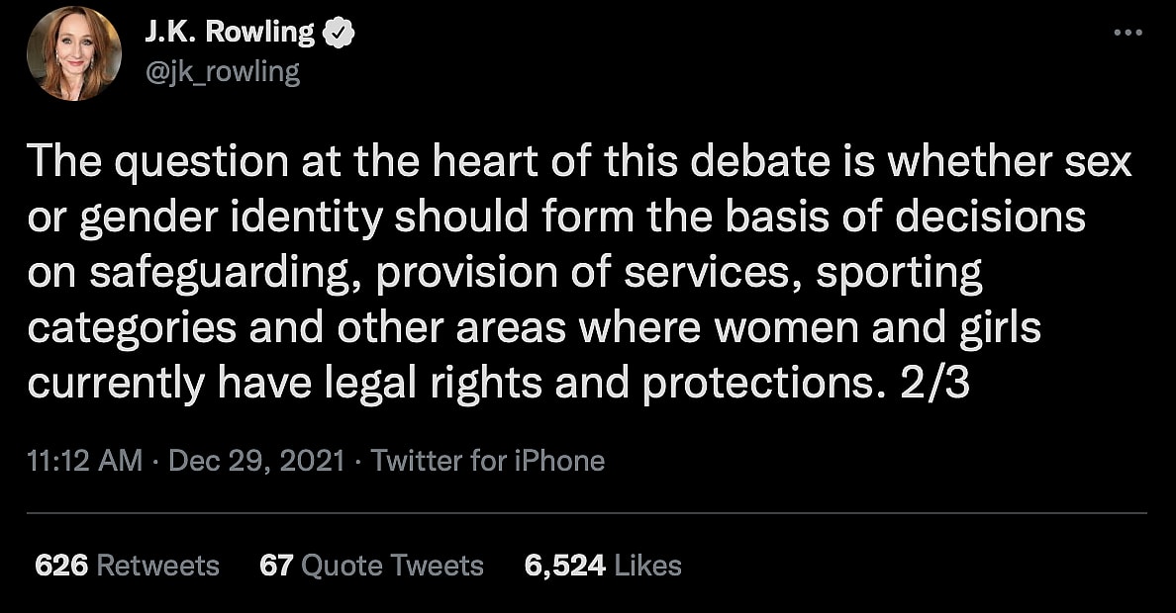Viewport: 1176px width, 613px height.
Task: Open the Twitter for iPhone source link
Action: point(487,461)
